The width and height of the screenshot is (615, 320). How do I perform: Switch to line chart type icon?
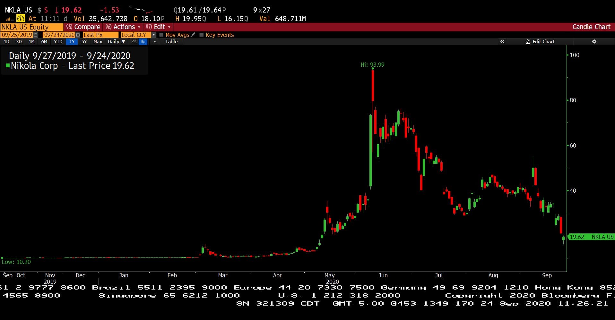click(x=134, y=42)
